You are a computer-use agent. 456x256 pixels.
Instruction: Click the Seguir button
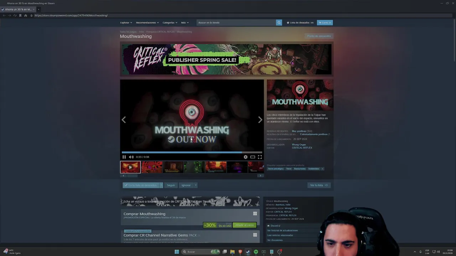(x=171, y=185)
